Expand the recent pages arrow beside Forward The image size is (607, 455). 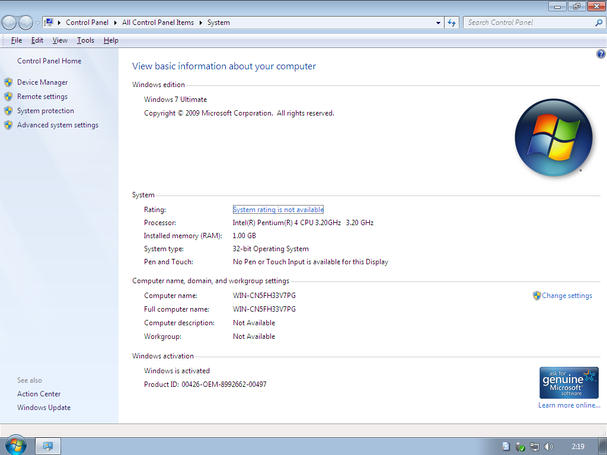tap(37, 23)
